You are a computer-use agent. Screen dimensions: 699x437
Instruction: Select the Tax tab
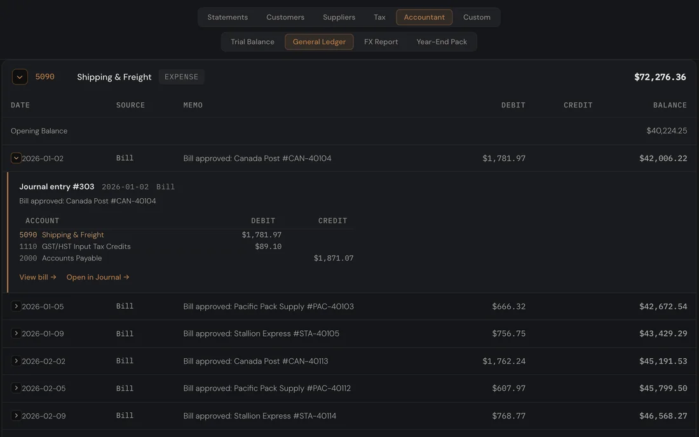[379, 17]
